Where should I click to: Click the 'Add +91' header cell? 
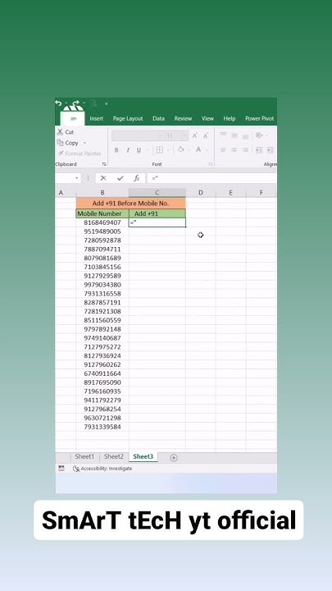coord(157,213)
